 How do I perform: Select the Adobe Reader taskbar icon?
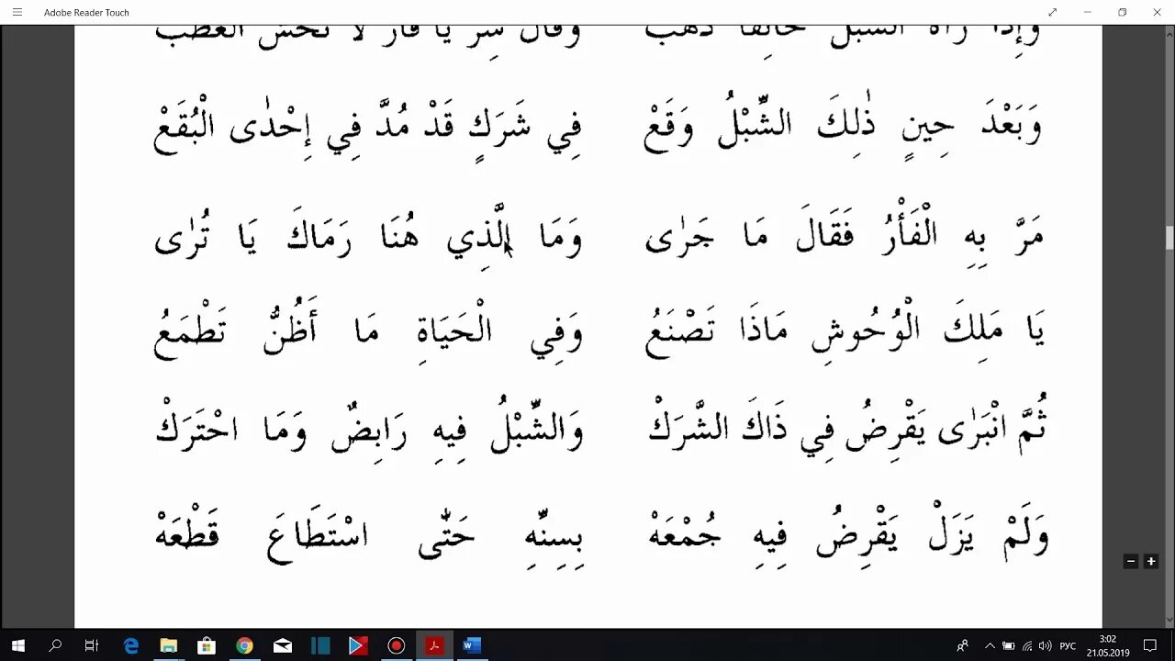[434, 645]
